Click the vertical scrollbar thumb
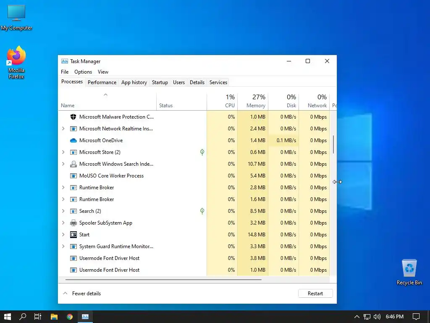 (x=333, y=145)
